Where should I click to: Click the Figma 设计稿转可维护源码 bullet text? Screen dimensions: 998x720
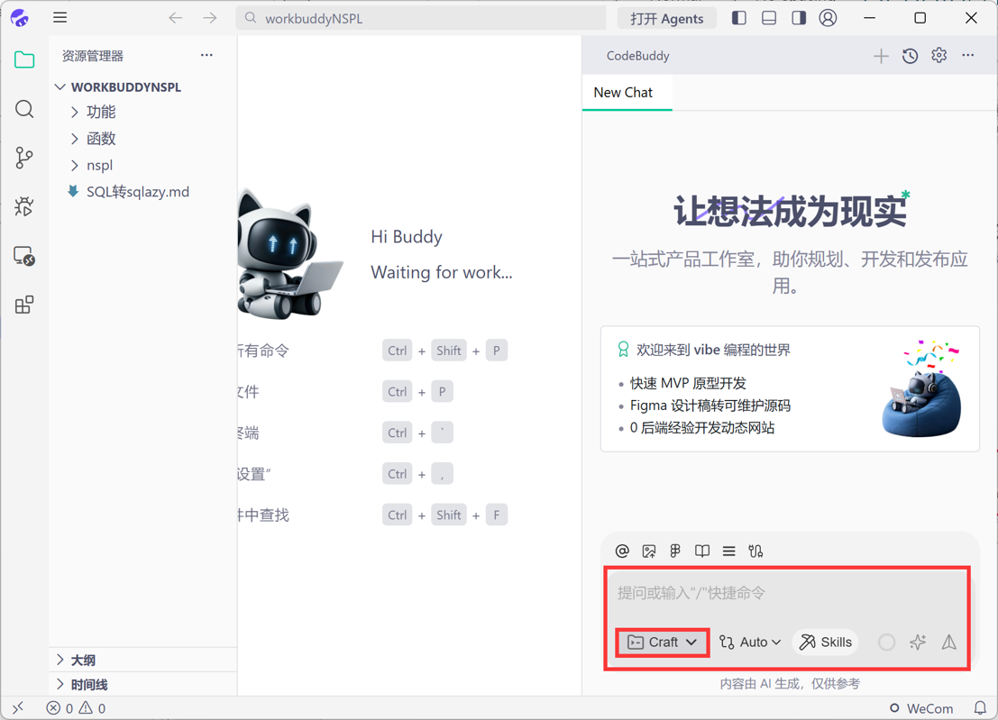(x=710, y=406)
